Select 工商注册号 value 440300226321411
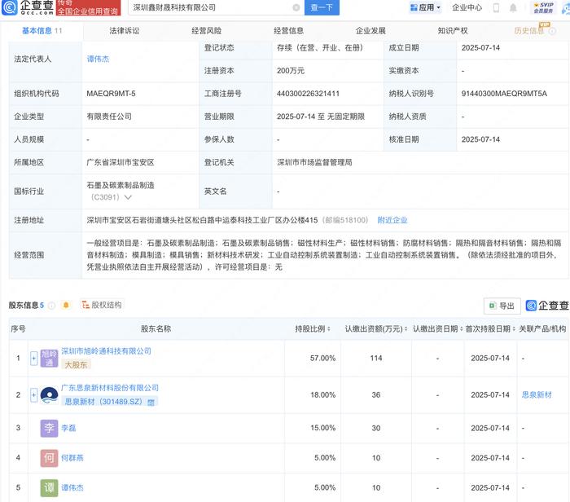 (308, 94)
